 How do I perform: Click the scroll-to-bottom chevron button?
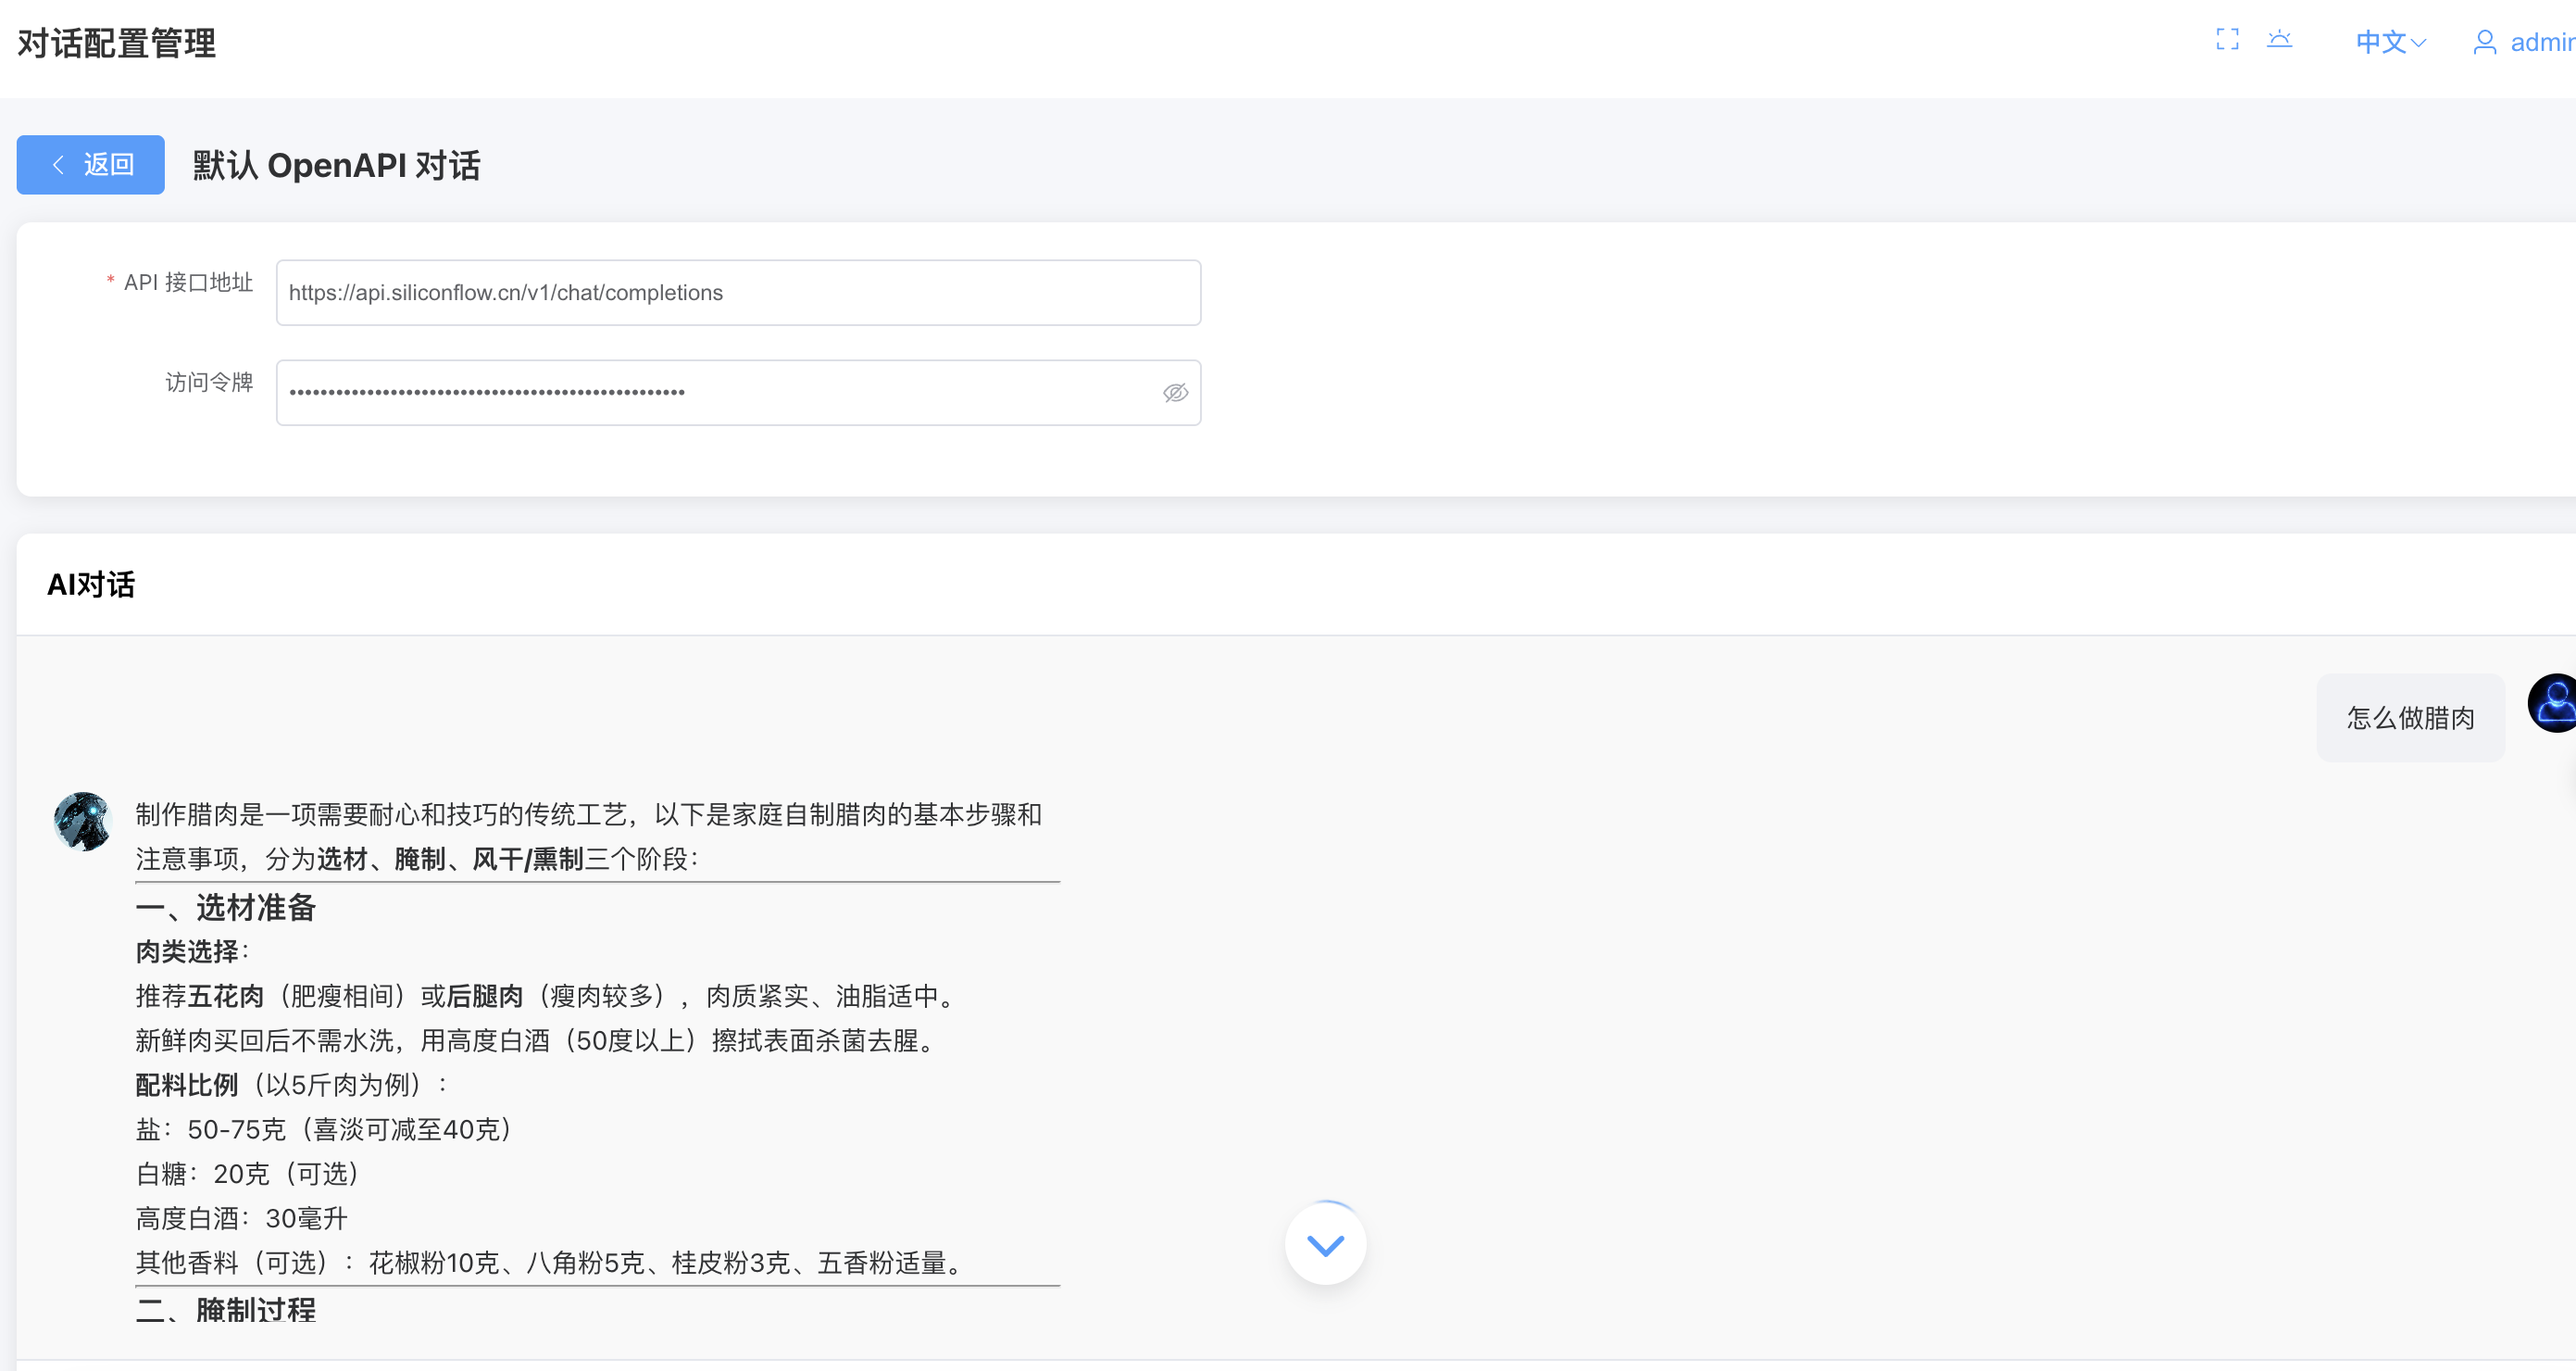tap(1325, 1243)
